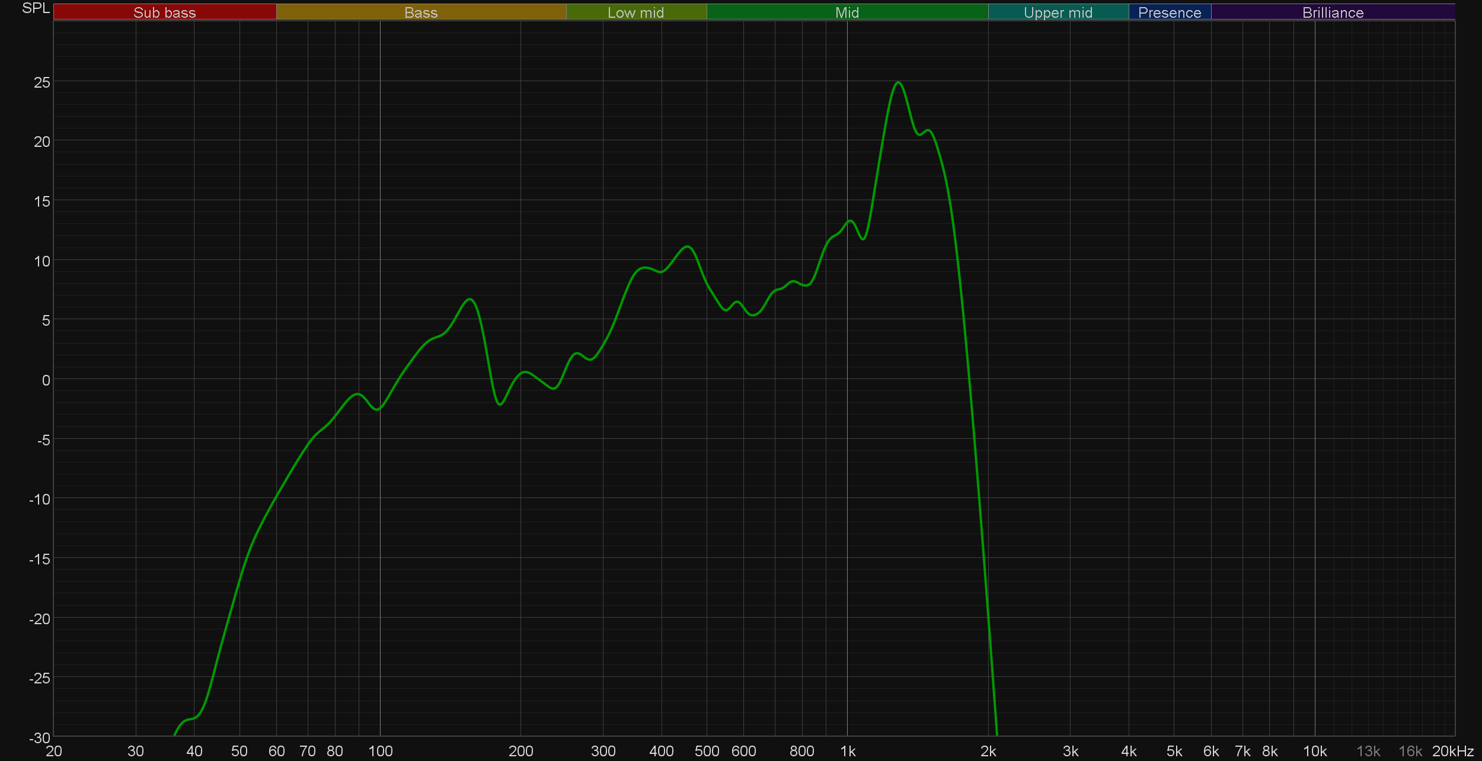Click the Low mid band header

pos(635,12)
